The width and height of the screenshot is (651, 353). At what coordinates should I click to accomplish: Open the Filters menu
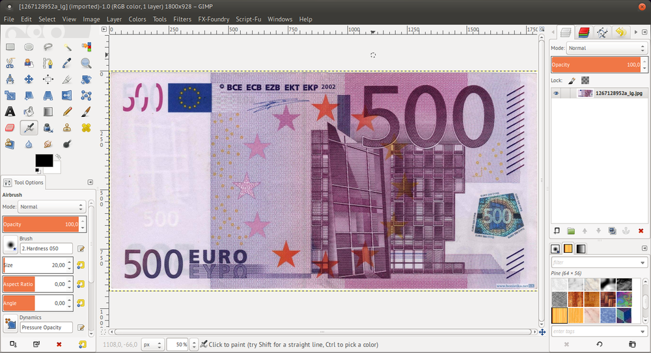coord(182,19)
